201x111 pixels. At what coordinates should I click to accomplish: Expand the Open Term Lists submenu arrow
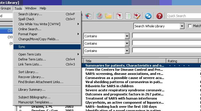click(78, 54)
